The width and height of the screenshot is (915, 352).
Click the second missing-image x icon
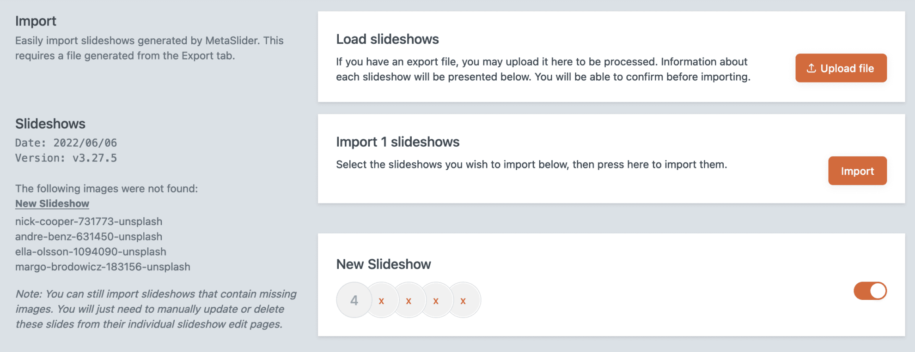(409, 300)
